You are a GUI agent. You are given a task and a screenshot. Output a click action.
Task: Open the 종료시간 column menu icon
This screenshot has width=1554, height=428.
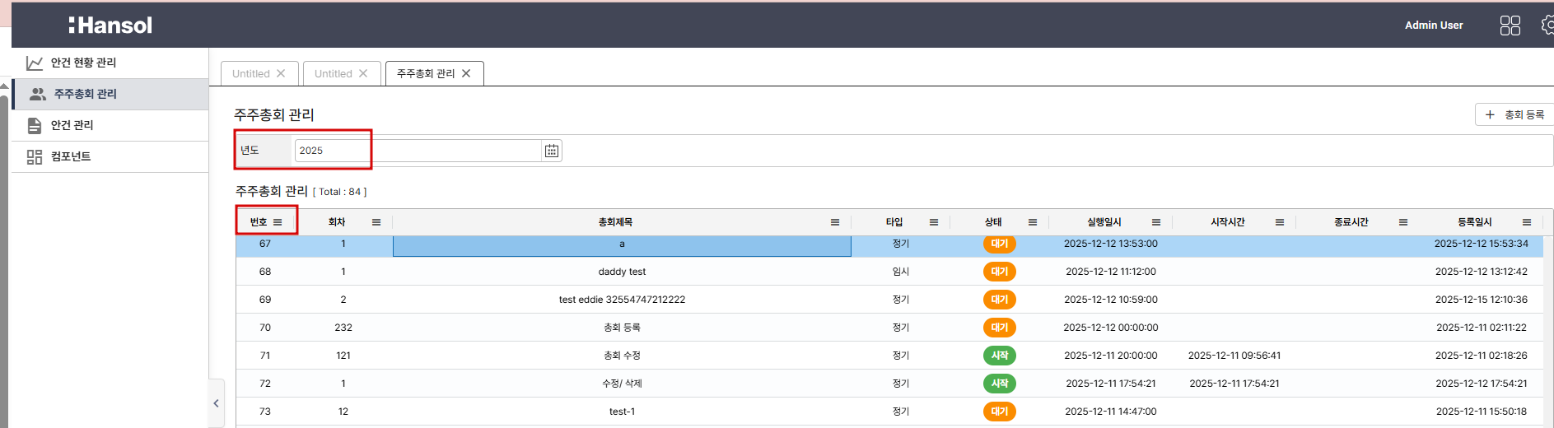point(1403,222)
